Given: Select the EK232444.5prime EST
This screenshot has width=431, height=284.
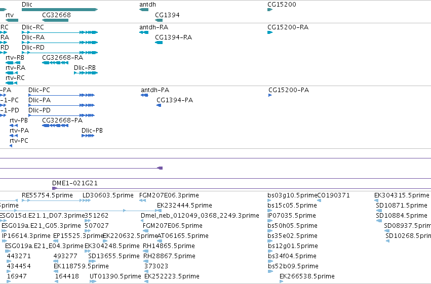Looking at the screenshot, I should pyautogui.click(x=159, y=211).
